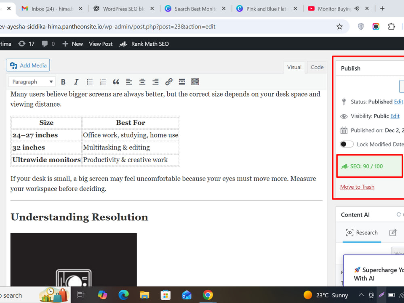Switch to the Code editor tab
The image size is (404, 303).
(317, 67)
